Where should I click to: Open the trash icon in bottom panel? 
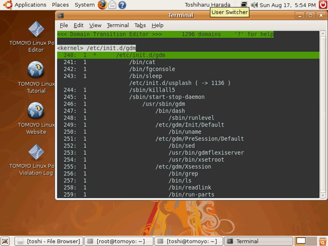click(x=323, y=241)
